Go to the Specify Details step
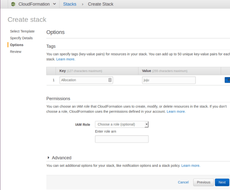 pyautogui.click(x=21, y=38)
